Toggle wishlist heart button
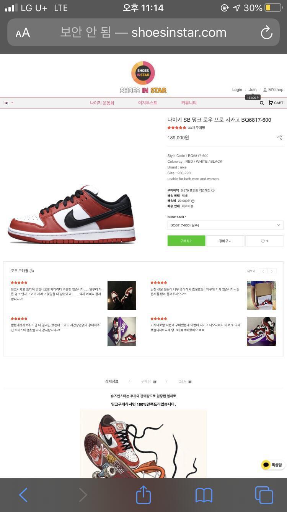The image size is (287, 512). (264, 241)
